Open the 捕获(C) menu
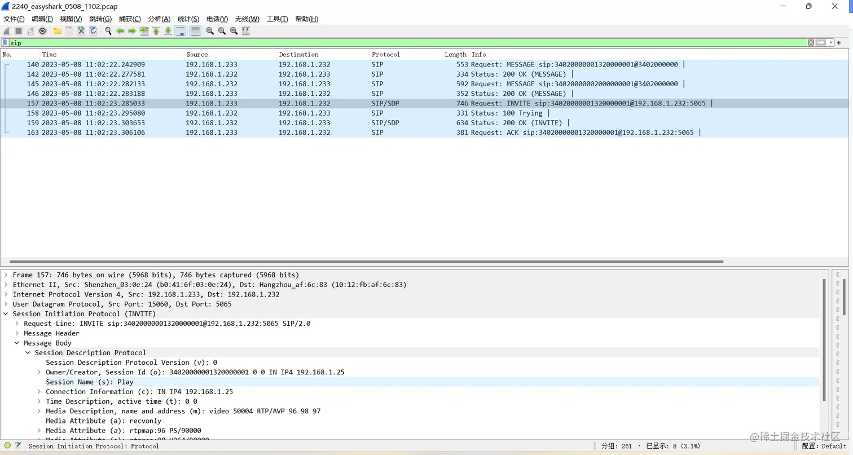 [130, 19]
